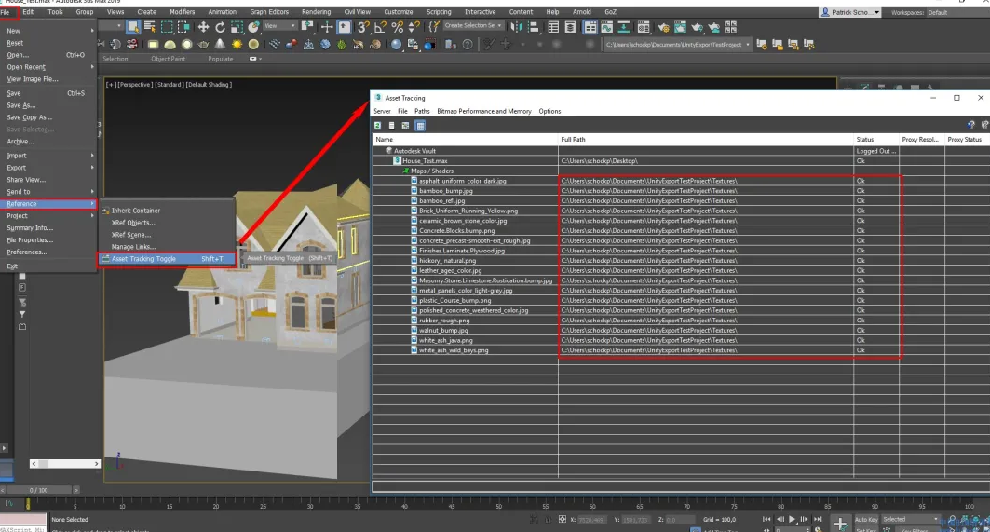
Task: Activate the Select and Rotate tool
Action: coord(220,26)
